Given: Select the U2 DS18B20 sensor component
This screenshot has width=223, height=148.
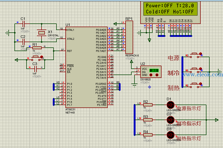Looking at the screenshot, I should tap(151, 72).
